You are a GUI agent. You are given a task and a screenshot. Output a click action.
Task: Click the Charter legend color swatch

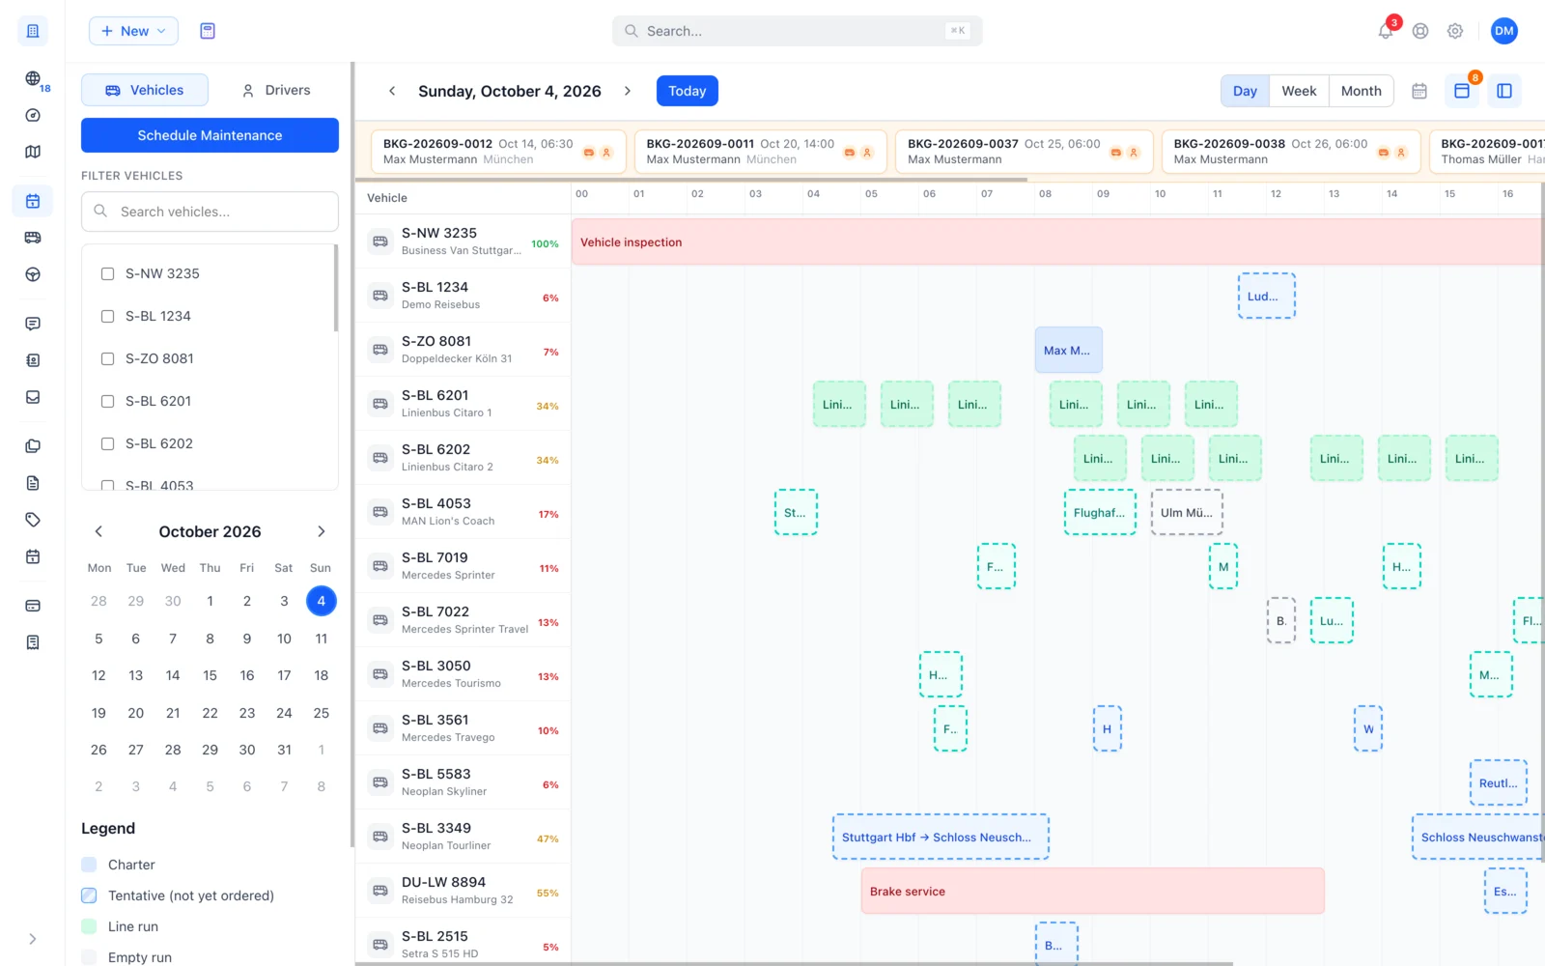click(x=89, y=865)
